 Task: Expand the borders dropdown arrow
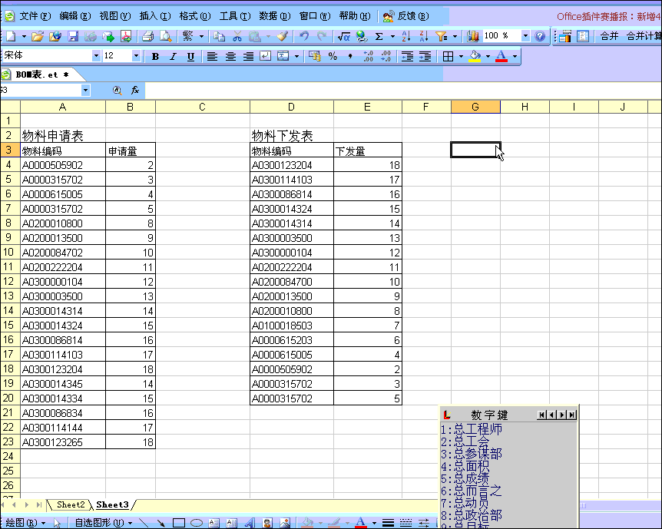point(461,56)
